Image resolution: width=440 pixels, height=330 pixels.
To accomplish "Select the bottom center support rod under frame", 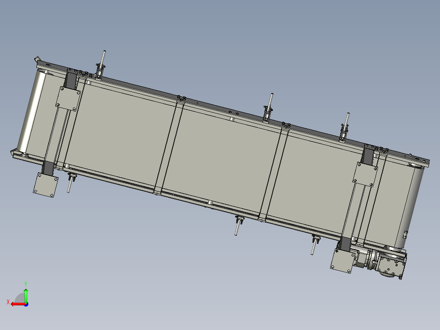I will coord(238,226).
